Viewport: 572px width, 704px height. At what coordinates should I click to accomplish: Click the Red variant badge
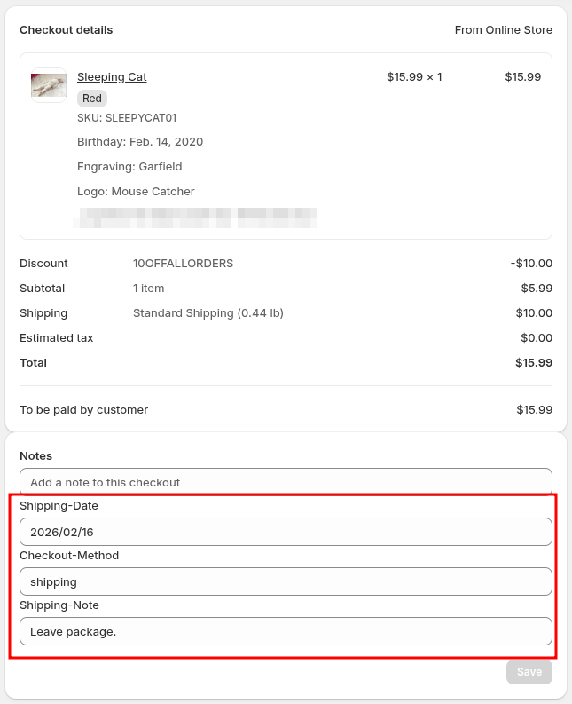[x=92, y=99]
